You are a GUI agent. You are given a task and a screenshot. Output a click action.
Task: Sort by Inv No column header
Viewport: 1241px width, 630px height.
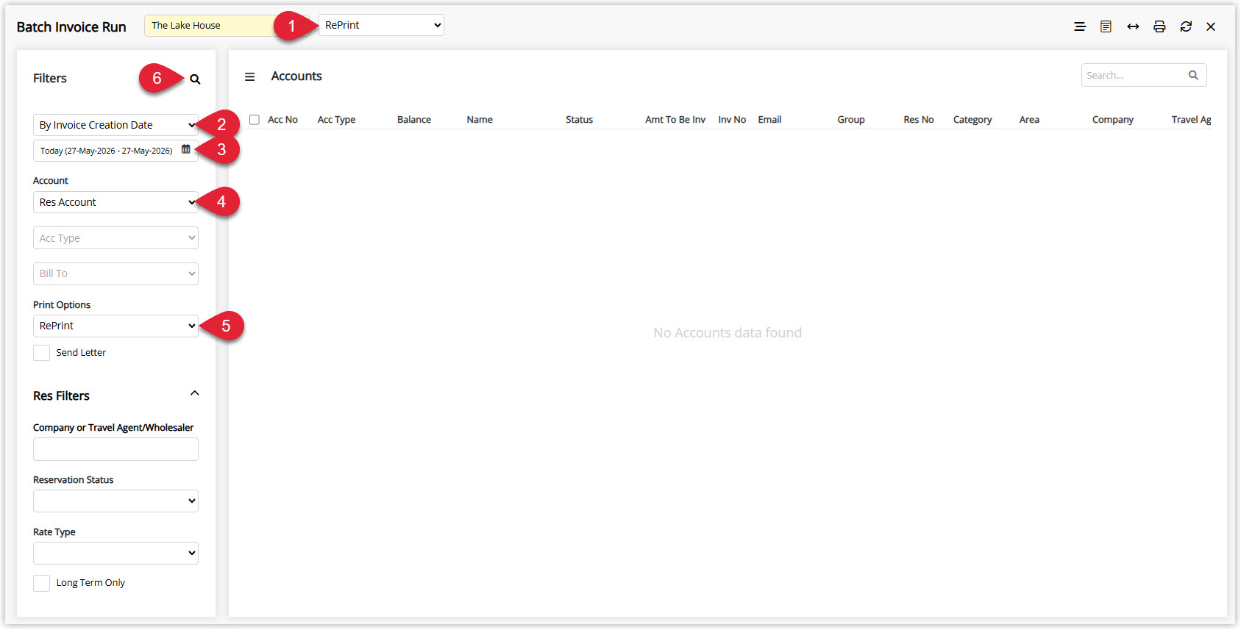[732, 120]
